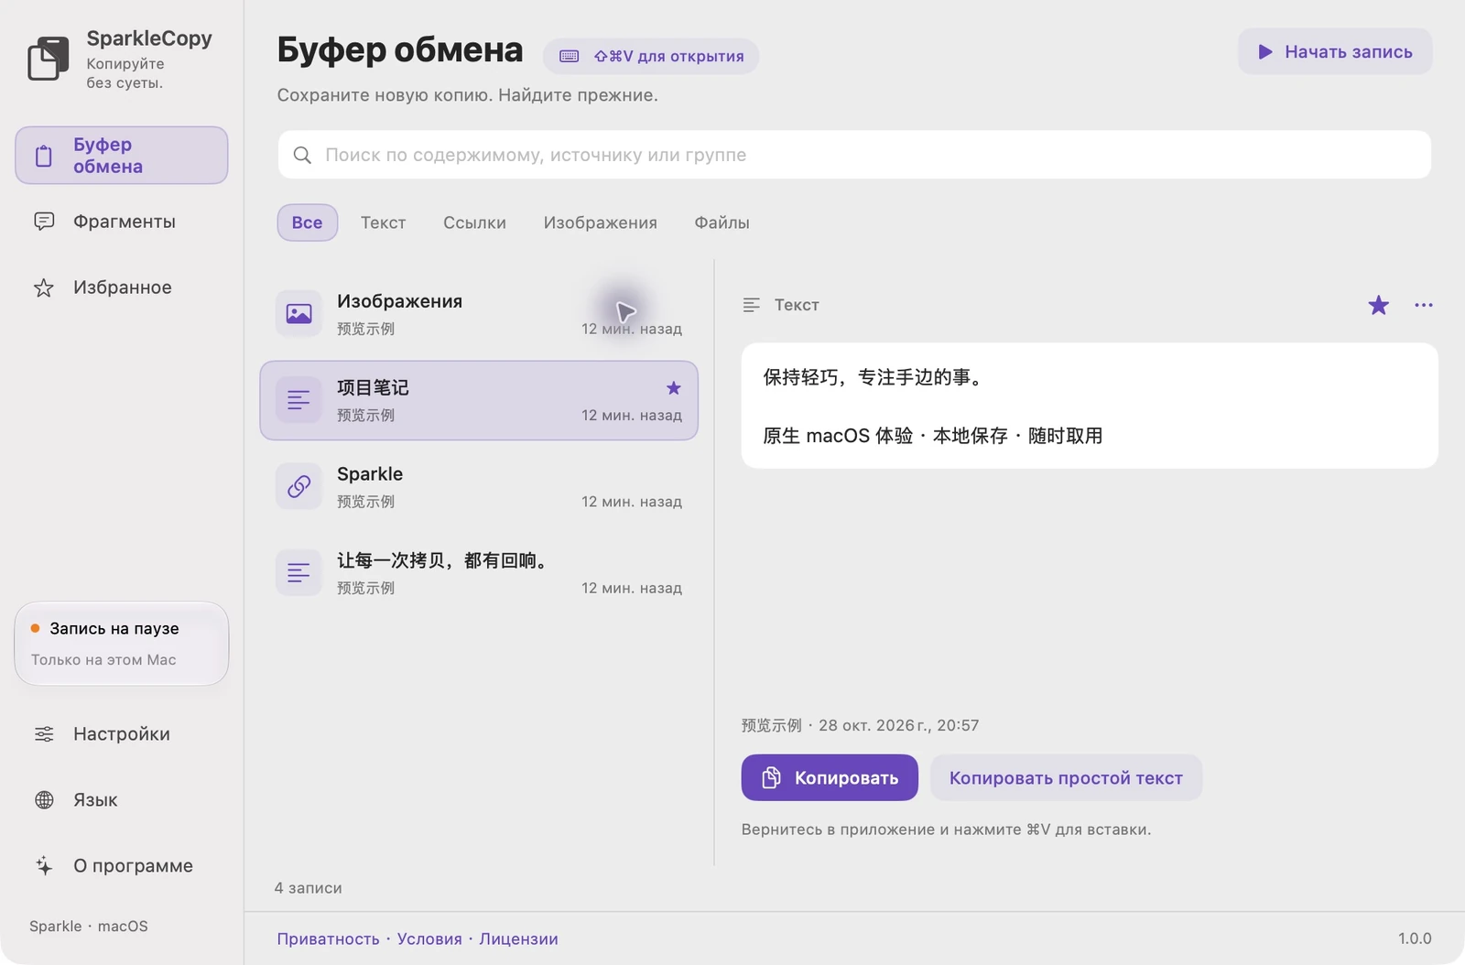
Task: Open the Sparkle link entry
Action: point(479,486)
